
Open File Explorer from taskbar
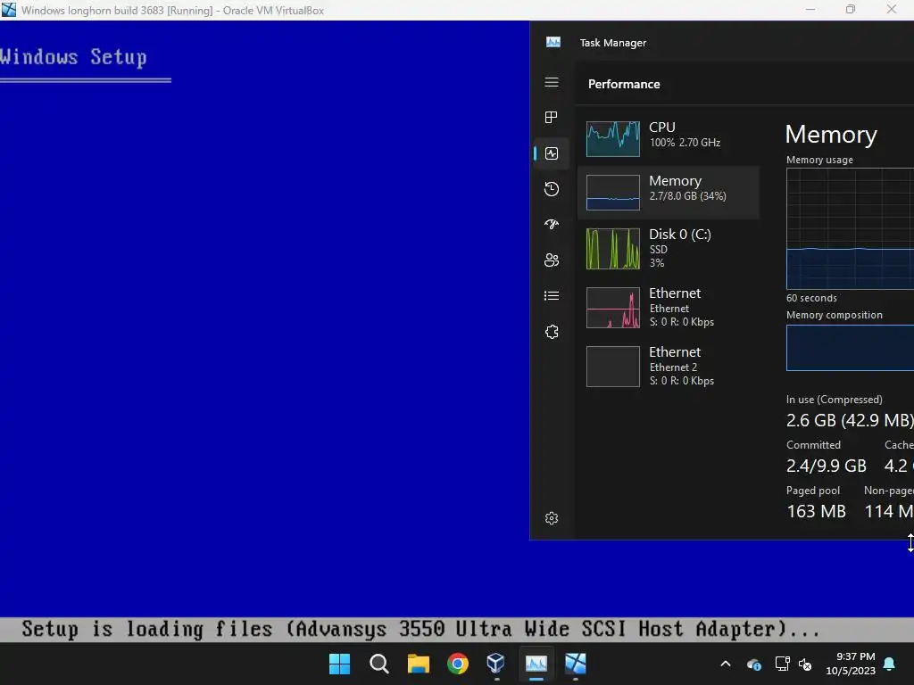tap(419, 664)
